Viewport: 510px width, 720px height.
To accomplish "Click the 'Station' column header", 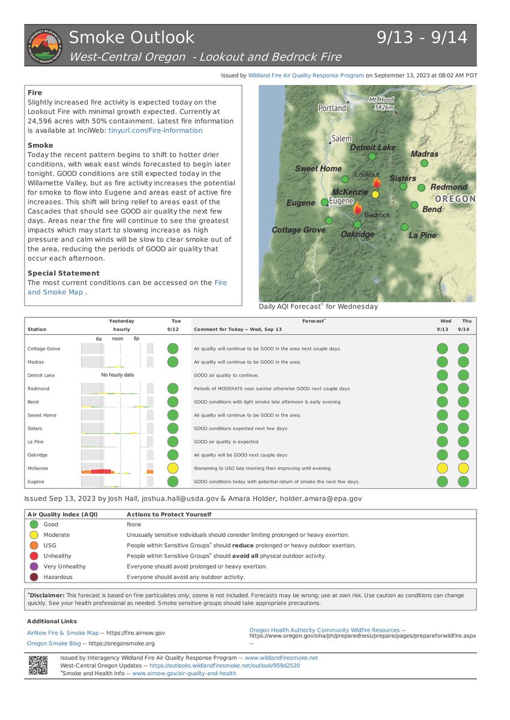I will coord(37,329).
